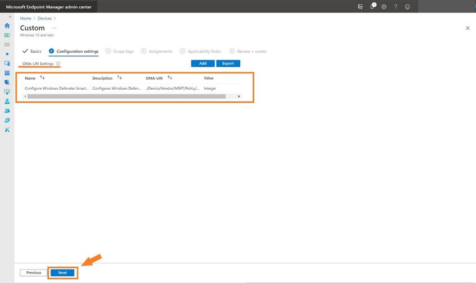
Task: Open the directory filter icon in the header
Action: pos(360,7)
